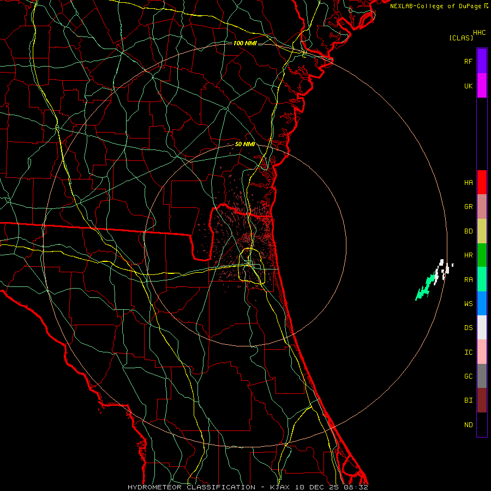This screenshot has height=491, width=491.
Task: Click the UK legend label
Action: [468, 86]
